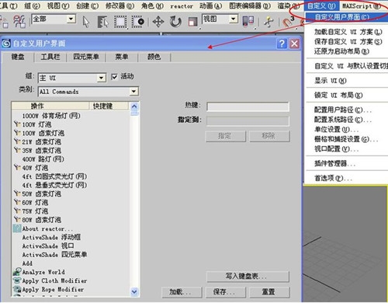Screen dimensions: 388x303
Task: Click the action list scroll-up arrow
Action: click(x=134, y=106)
